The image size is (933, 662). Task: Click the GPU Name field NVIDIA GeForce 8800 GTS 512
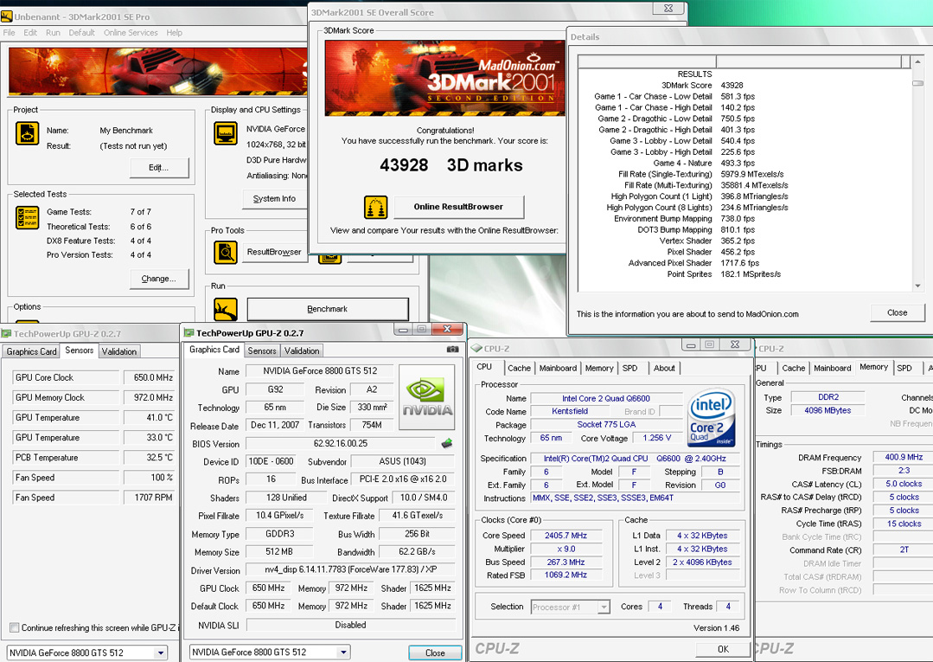click(320, 371)
